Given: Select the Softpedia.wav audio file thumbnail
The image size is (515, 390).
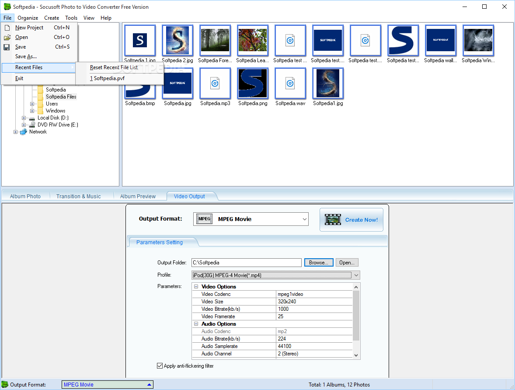Looking at the screenshot, I should click(290, 83).
